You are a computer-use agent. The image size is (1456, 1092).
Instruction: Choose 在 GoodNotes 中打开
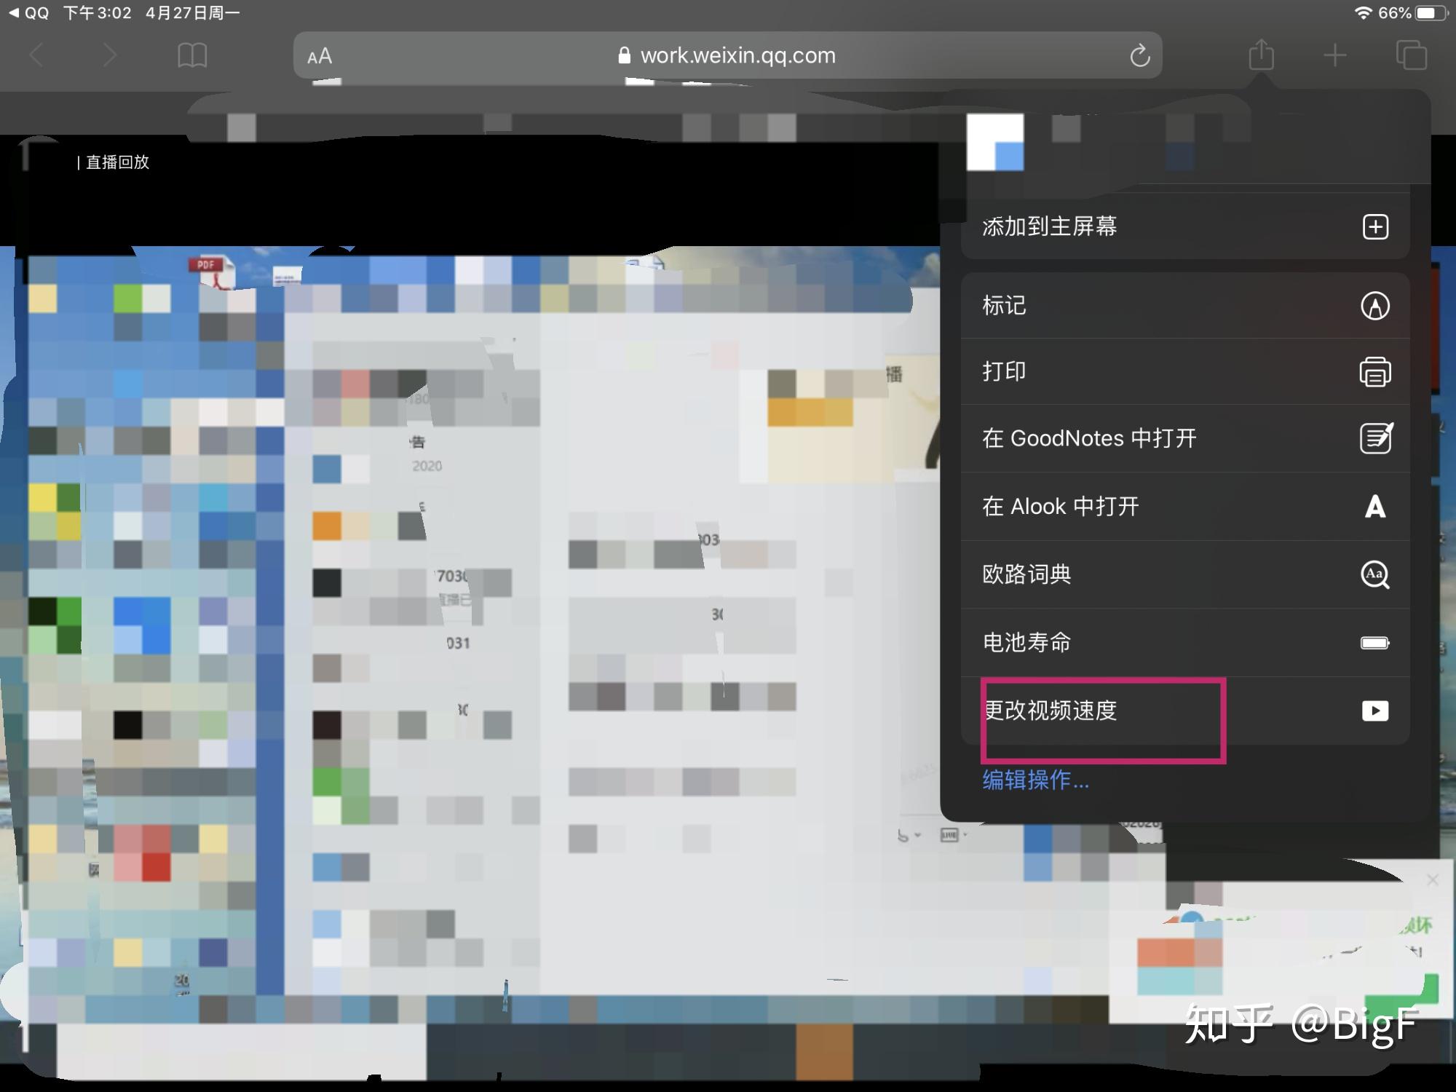pyautogui.click(x=1184, y=438)
